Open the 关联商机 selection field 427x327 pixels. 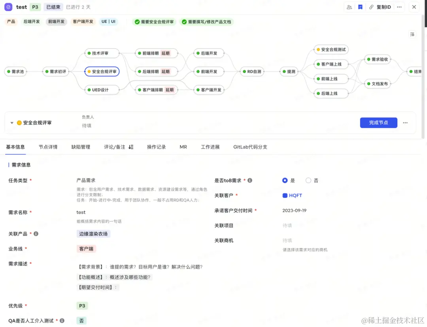pyautogui.click(x=287, y=240)
